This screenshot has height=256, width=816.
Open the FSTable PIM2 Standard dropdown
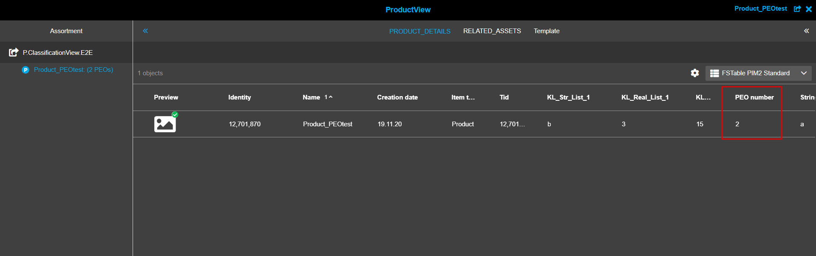804,73
